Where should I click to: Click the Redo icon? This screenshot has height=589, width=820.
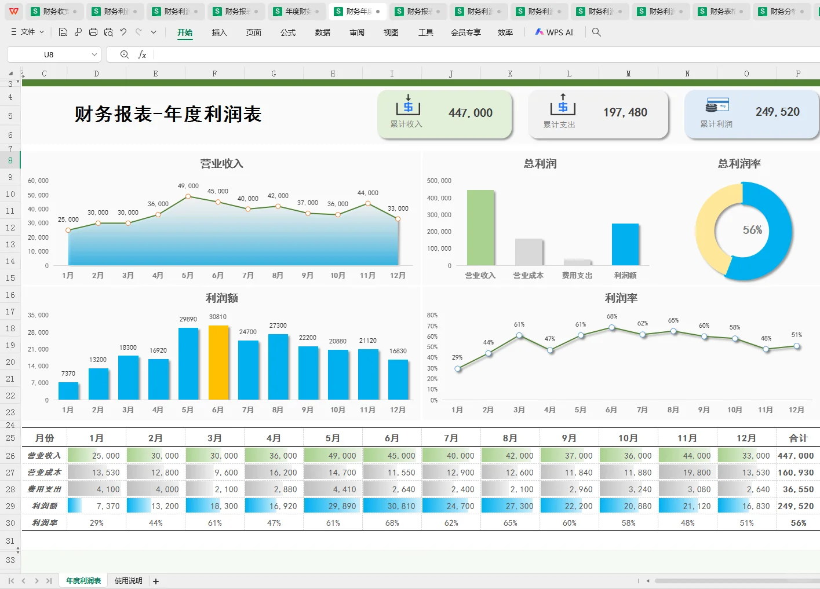pyautogui.click(x=138, y=32)
